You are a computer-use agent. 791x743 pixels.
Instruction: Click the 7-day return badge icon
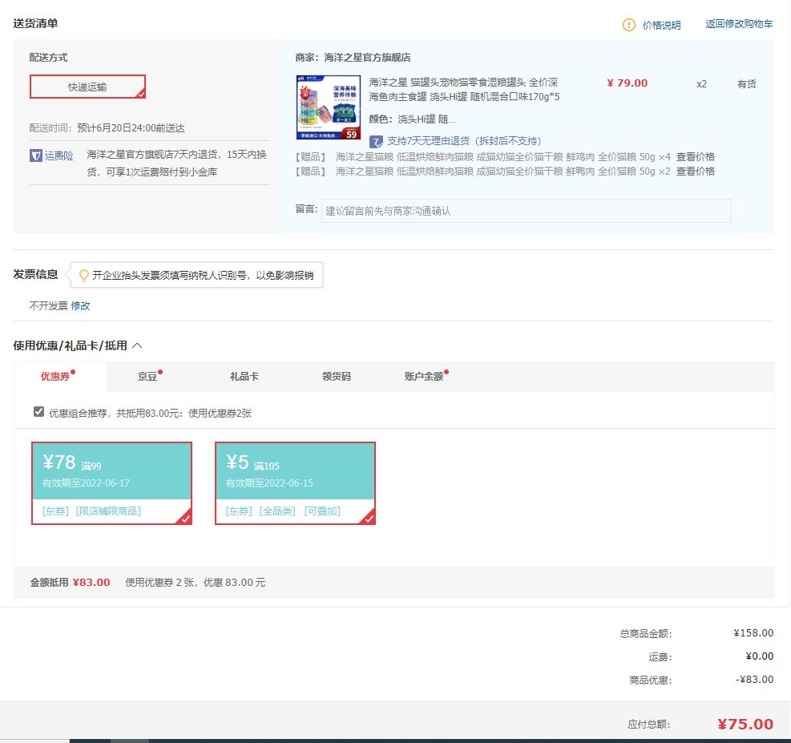(x=376, y=141)
